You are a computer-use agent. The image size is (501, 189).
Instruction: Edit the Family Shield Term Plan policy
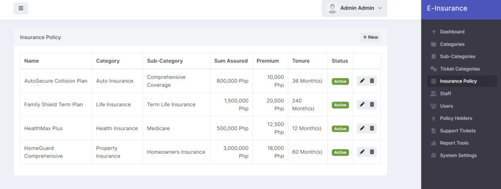(x=362, y=104)
